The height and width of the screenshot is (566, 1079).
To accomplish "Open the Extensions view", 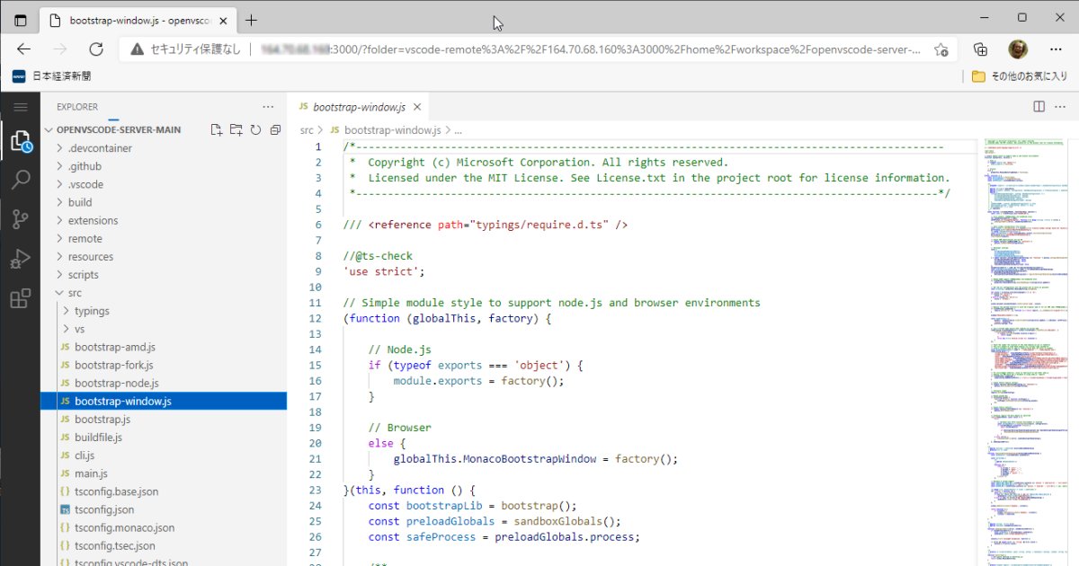I will point(21,299).
